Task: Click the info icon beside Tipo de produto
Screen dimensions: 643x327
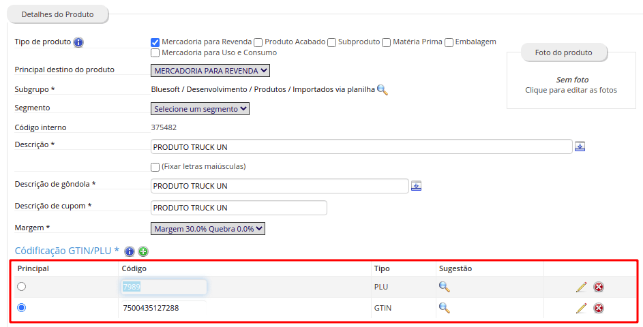Action: point(78,42)
